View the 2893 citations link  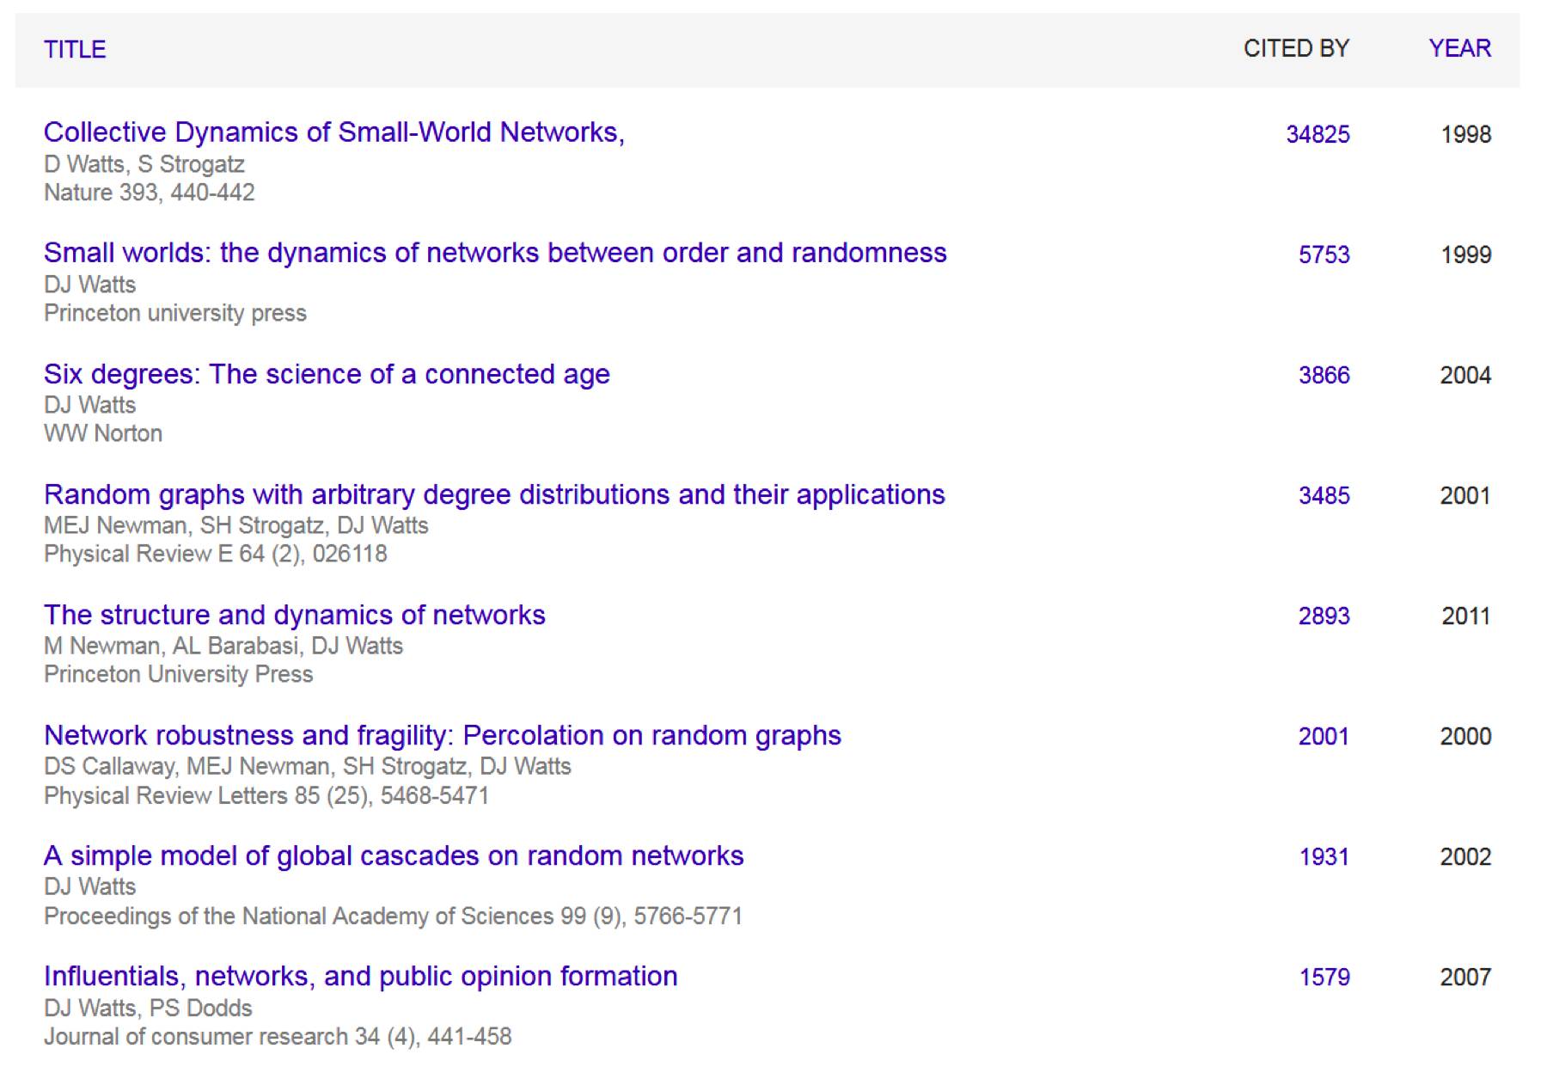click(x=1324, y=616)
